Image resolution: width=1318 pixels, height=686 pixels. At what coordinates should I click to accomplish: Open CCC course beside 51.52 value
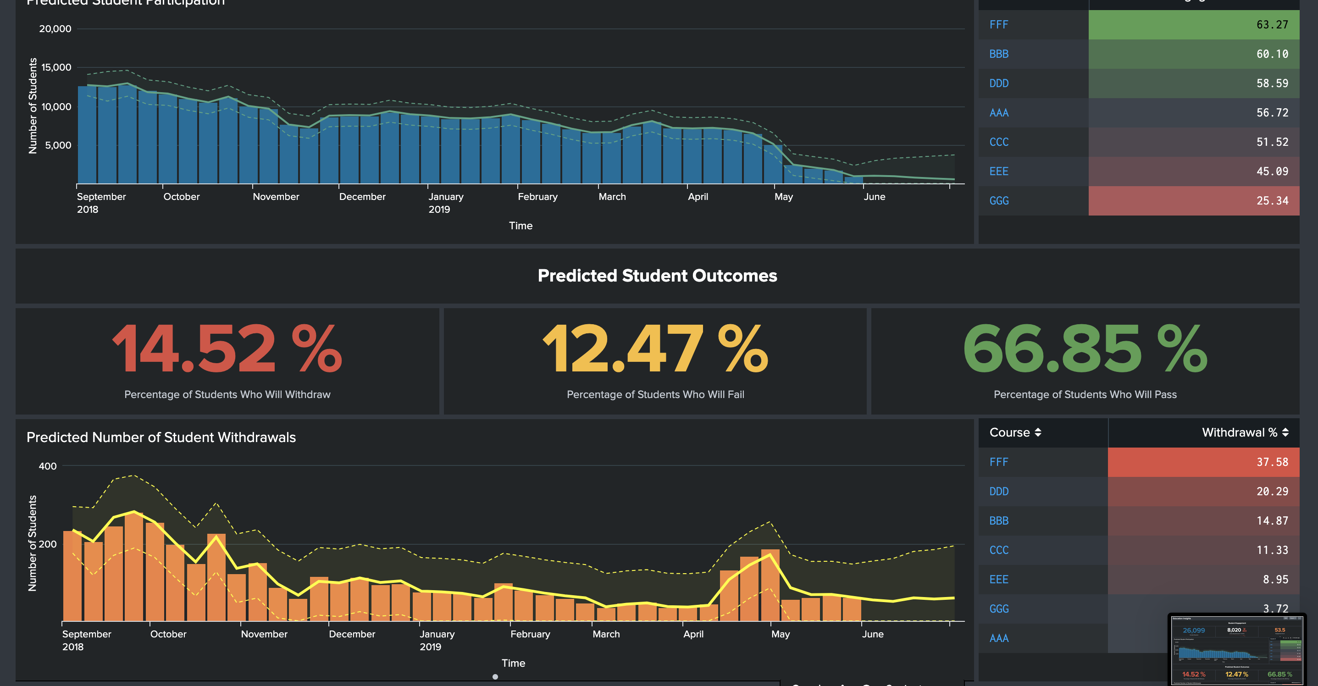point(999,142)
